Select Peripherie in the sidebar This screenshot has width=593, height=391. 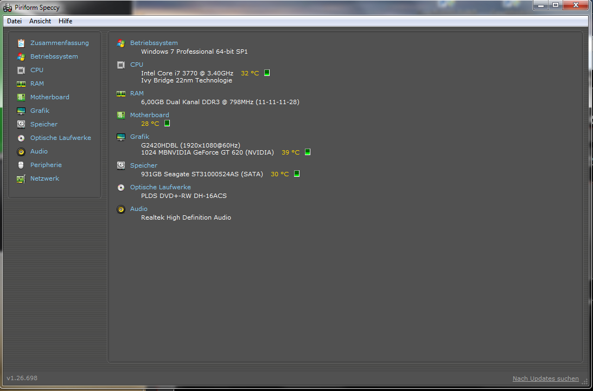[x=46, y=165]
